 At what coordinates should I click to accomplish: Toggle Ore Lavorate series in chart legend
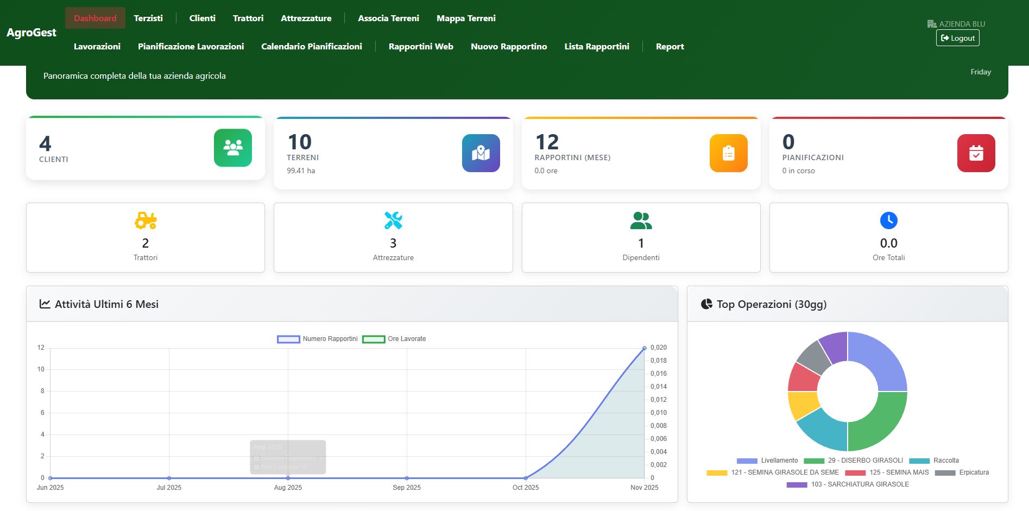tap(394, 339)
